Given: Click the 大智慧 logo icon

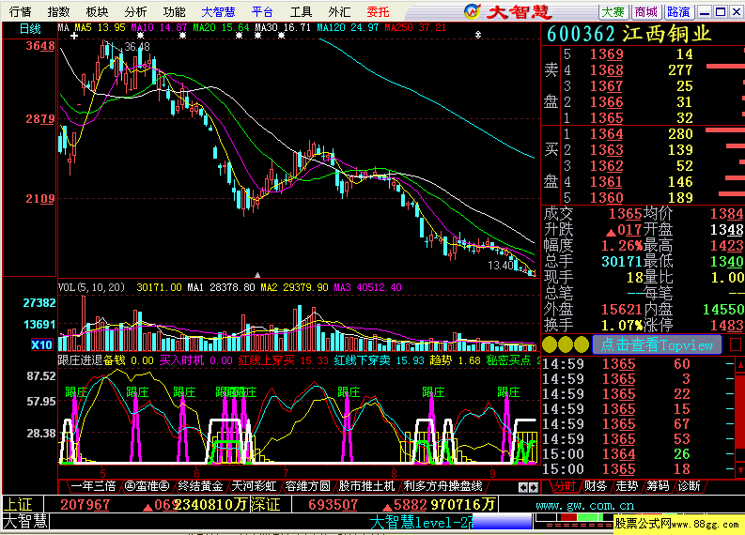Looking at the screenshot, I should (472, 11).
